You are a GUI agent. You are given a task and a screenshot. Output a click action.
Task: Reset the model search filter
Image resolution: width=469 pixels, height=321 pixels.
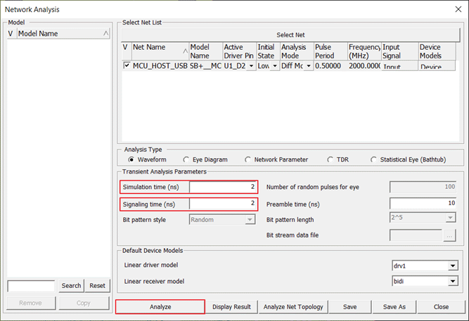coord(97,286)
